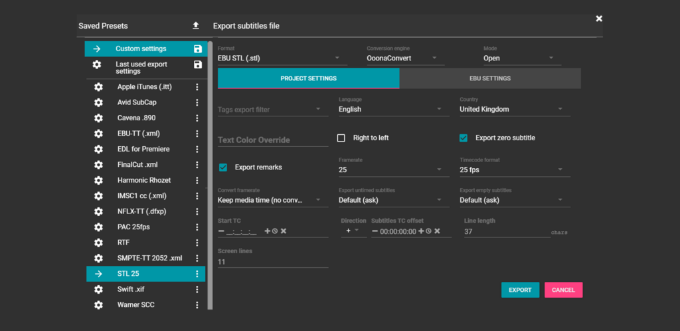Screen dimensions: 680x331
Task: Open the Direction dropdown showing plus
Action: pos(353,231)
